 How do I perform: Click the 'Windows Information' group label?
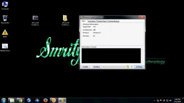tap(91, 24)
